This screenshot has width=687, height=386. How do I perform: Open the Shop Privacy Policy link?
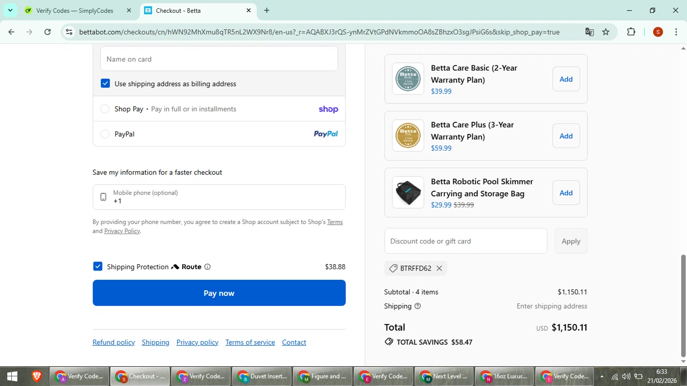(x=122, y=231)
